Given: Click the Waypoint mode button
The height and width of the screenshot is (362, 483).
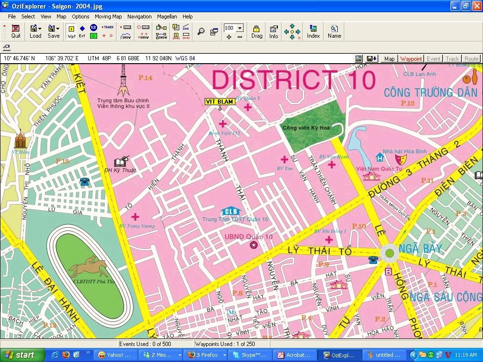Looking at the screenshot, I should 411,59.
